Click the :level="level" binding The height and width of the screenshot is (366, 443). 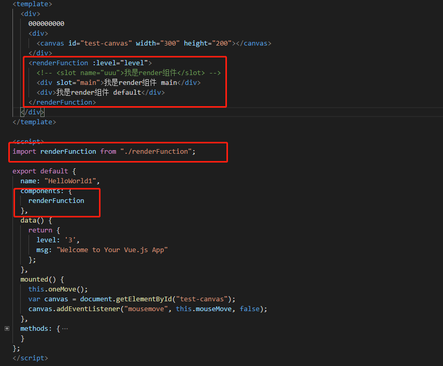[120, 63]
